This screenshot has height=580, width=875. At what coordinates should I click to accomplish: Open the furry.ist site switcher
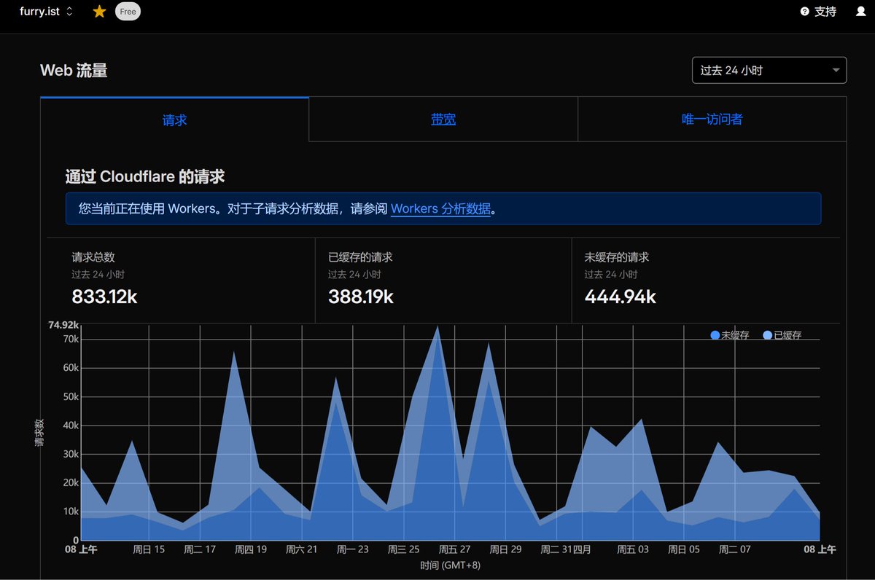click(x=46, y=12)
